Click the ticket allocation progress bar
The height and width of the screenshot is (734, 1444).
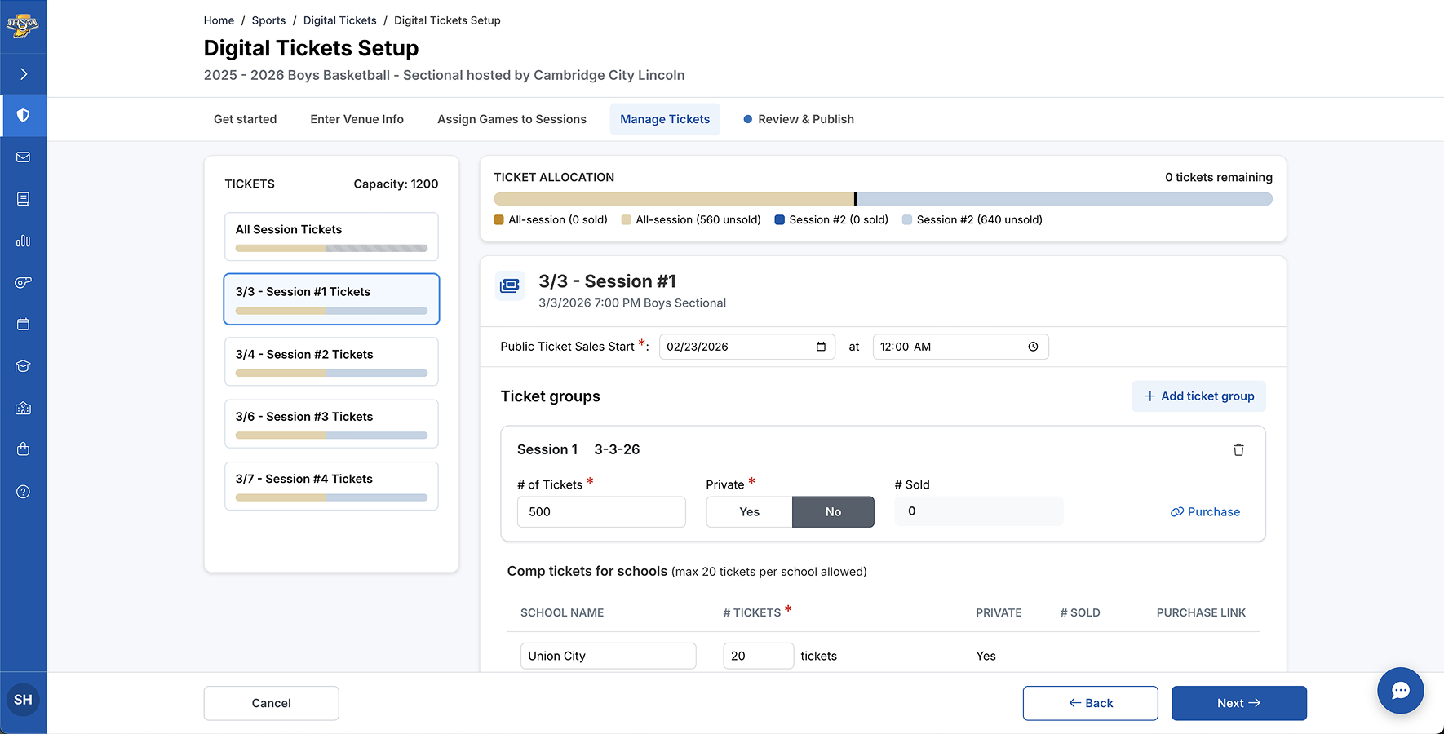883,199
